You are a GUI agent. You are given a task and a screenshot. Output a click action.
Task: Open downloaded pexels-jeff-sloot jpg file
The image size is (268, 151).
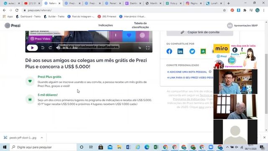(x=20, y=138)
